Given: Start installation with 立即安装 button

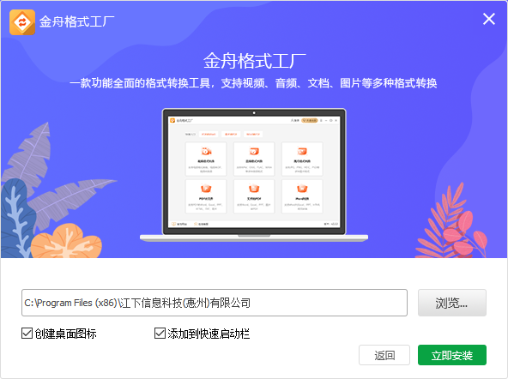Looking at the screenshot, I should tap(452, 355).
